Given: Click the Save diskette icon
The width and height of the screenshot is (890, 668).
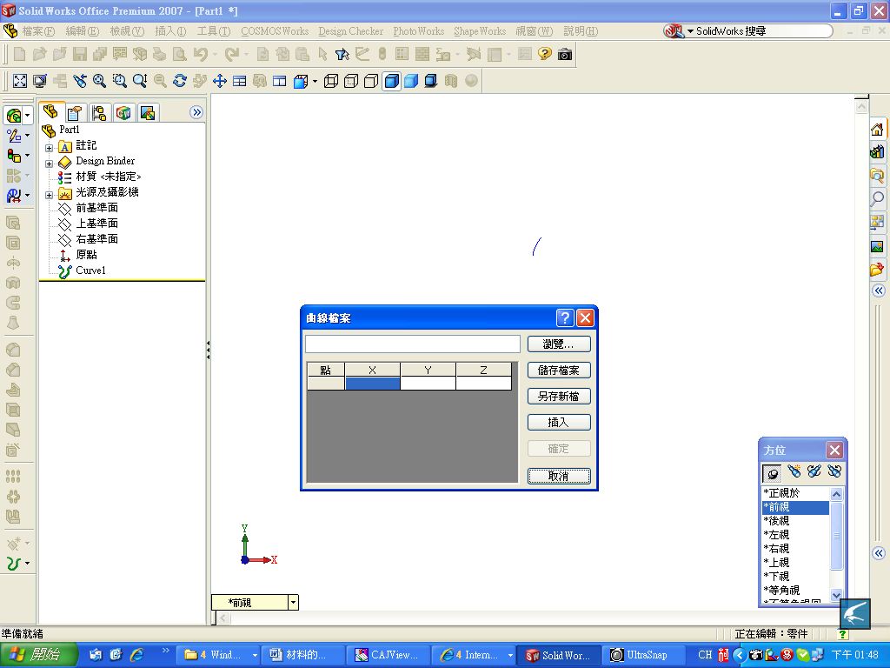Looking at the screenshot, I should [79, 55].
